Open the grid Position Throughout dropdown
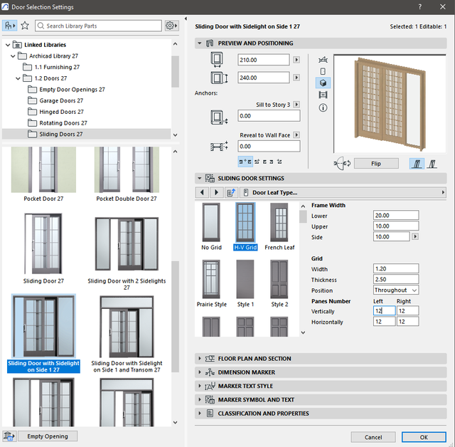The width and height of the screenshot is (455, 447). click(x=395, y=290)
